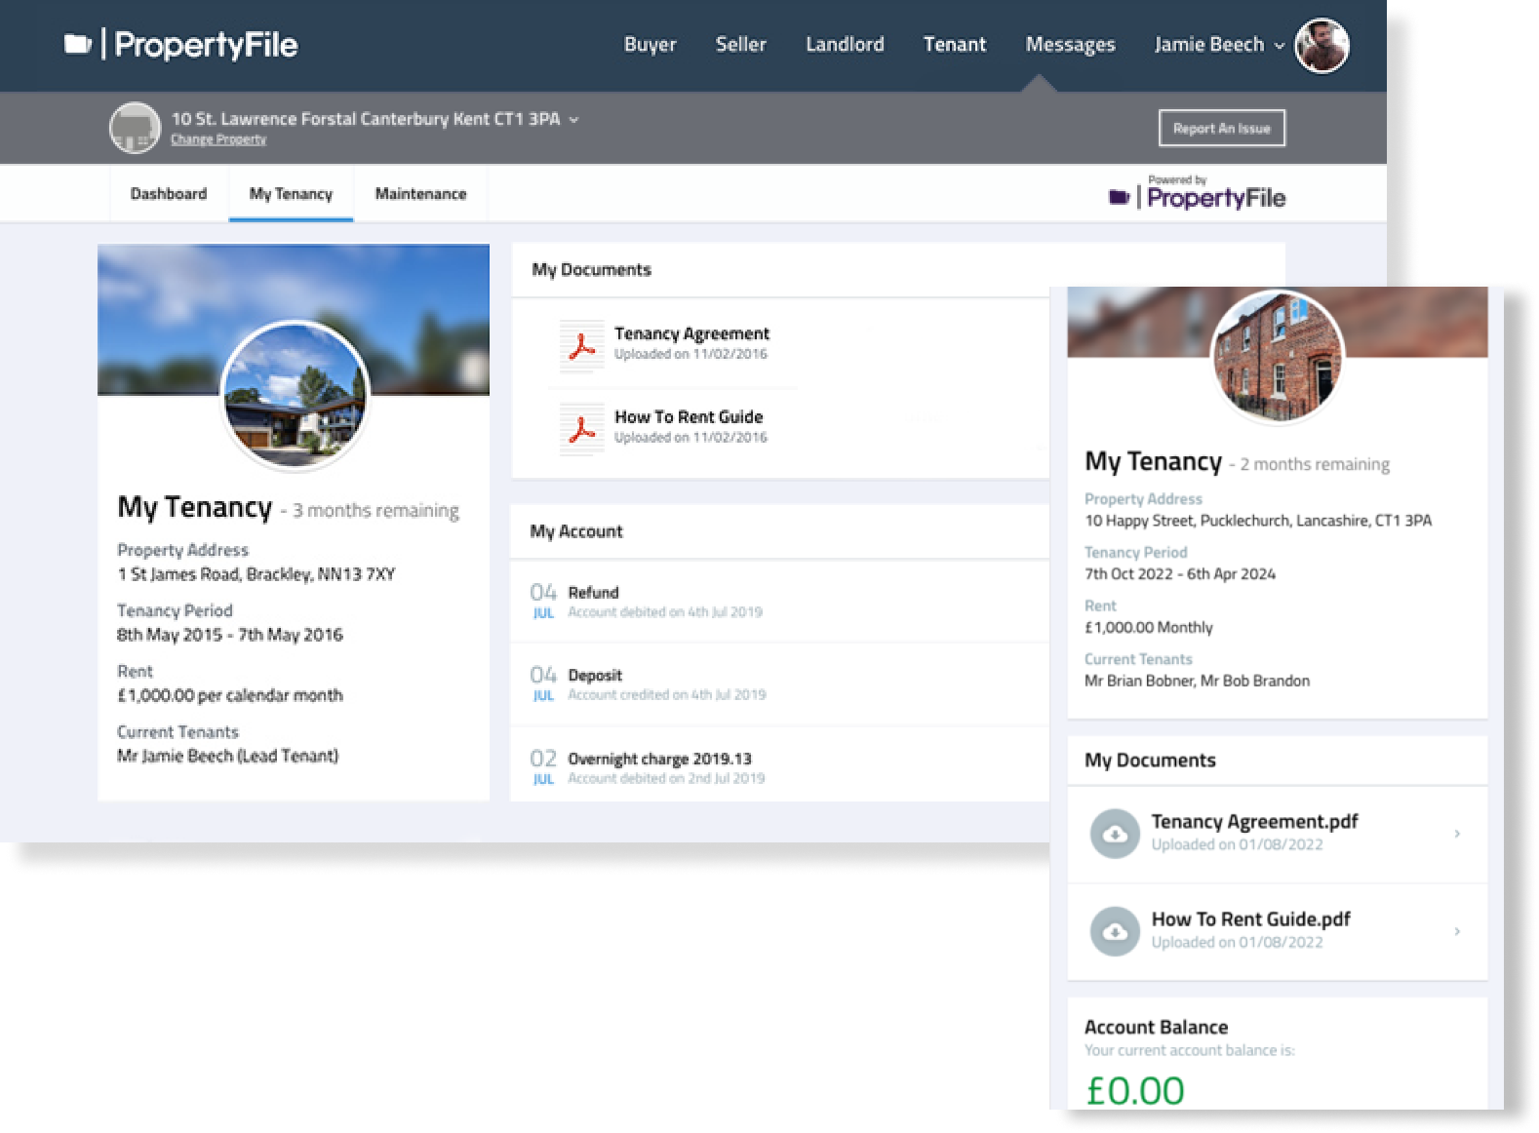Switch to the Dashboard tab
The height and width of the screenshot is (1133, 1539).
tap(169, 194)
